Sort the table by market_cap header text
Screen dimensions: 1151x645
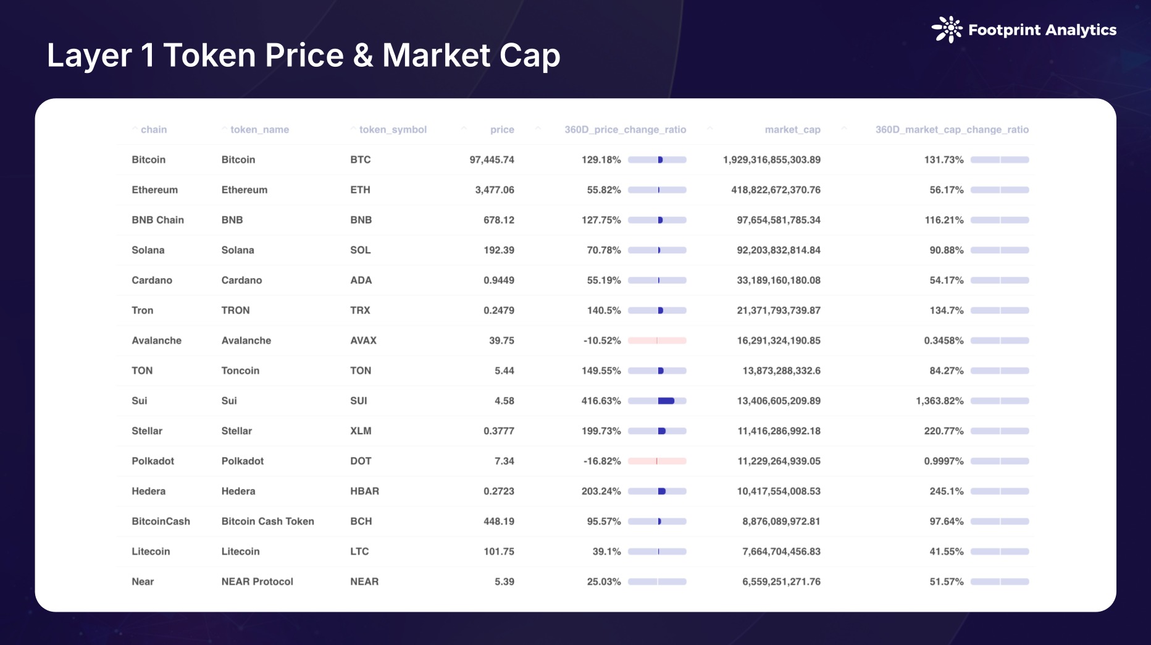(x=792, y=130)
